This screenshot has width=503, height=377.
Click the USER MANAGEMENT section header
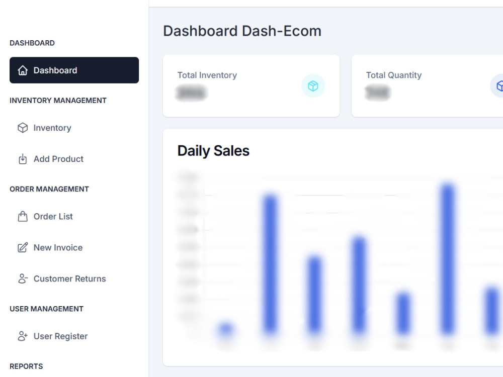point(46,309)
